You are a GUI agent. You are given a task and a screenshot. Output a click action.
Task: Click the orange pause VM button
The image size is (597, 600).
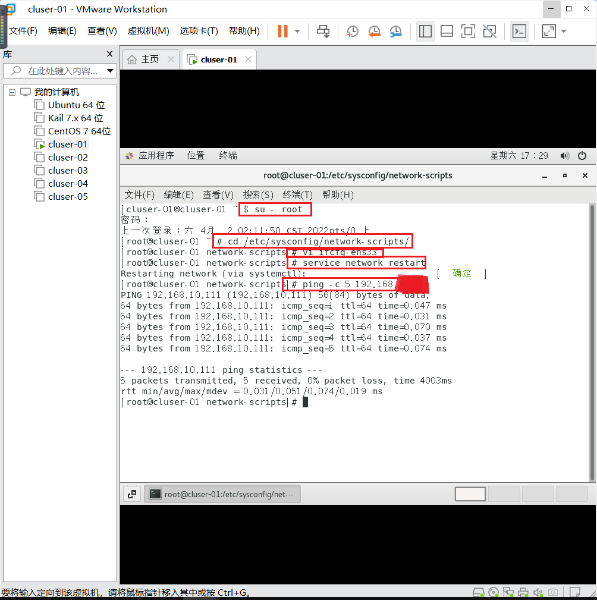coord(282,32)
